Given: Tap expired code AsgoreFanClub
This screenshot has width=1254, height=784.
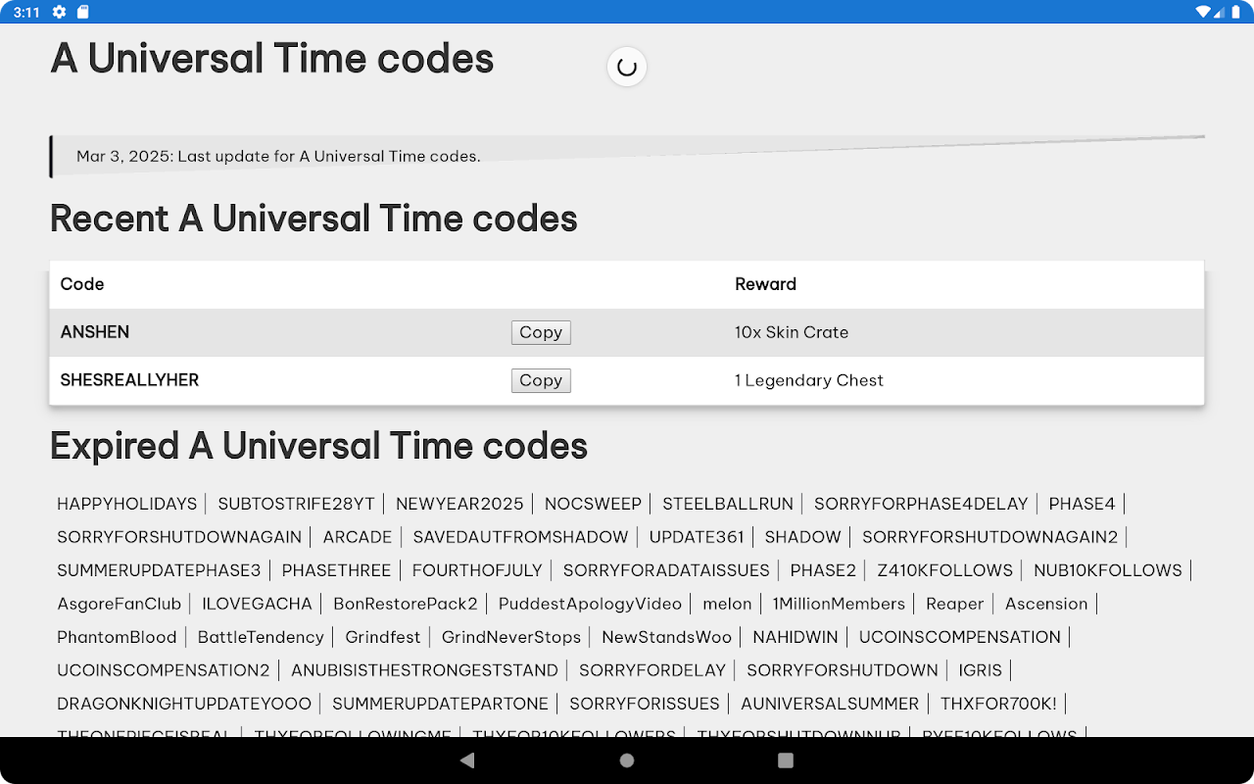Looking at the screenshot, I should [120, 604].
